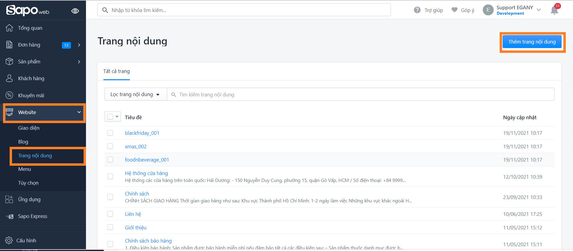The height and width of the screenshot is (251, 573).
Task: Click the heart Góp ý icon
Action: [x=455, y=10]
